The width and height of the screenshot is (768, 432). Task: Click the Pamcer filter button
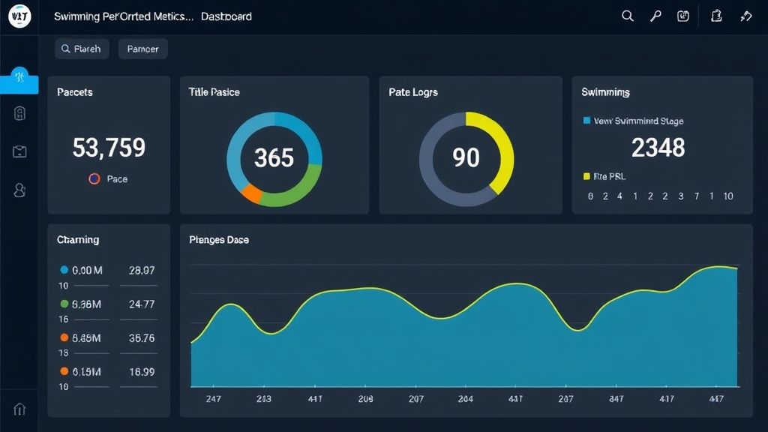point(142,49)
